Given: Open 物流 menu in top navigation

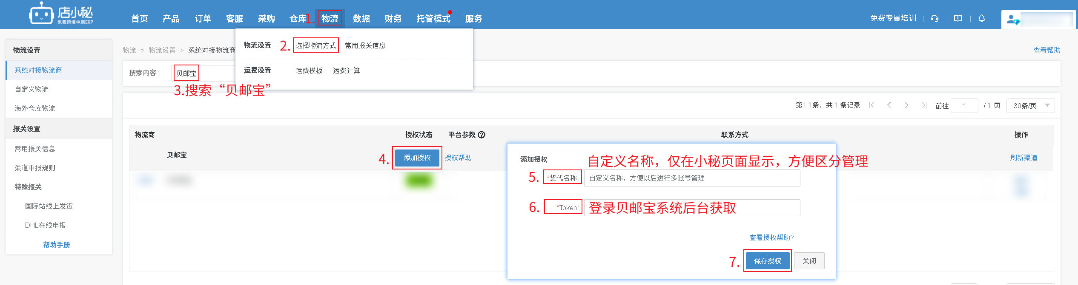Looking at the screenshot, I should (x=330, y=18).
